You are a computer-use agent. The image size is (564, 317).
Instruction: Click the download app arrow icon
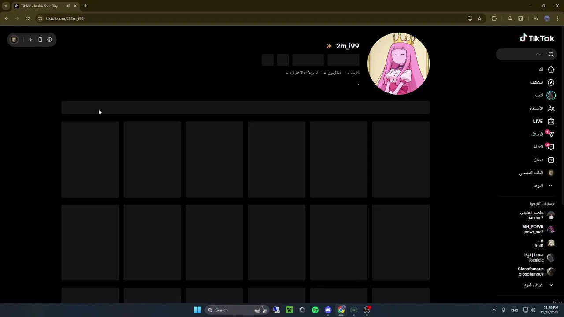click(x=31, y=40)
